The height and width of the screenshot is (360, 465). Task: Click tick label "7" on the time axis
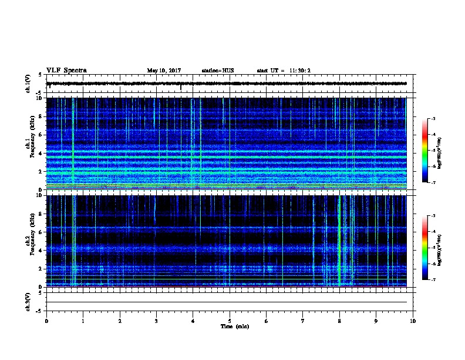(x=303, y=321)
